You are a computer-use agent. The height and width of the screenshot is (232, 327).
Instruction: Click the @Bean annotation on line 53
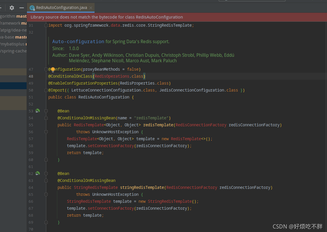click(63, 111)
